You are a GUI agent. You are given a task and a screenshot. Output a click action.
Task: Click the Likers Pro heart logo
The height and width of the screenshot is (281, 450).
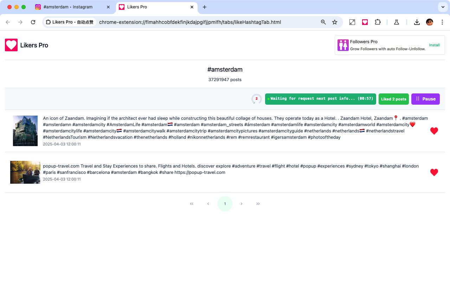[x=11, y=45]
